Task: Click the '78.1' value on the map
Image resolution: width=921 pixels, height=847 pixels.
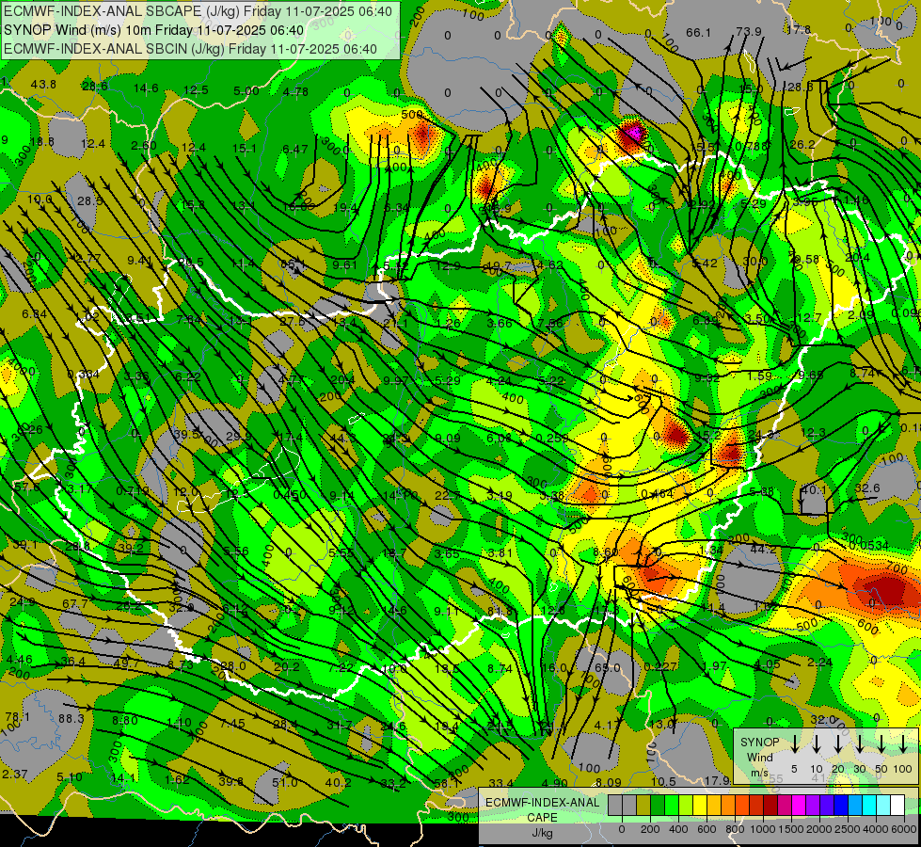Action: 17,717
